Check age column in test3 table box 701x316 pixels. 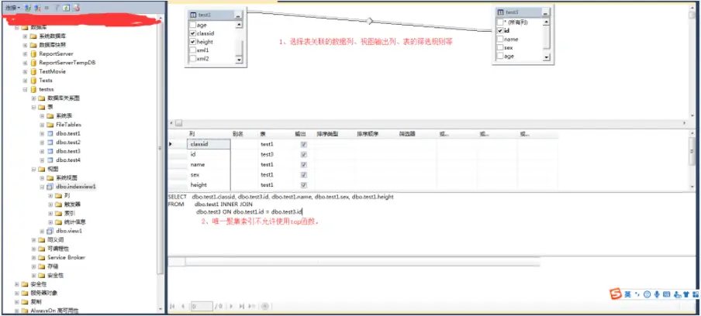point(500,57)
